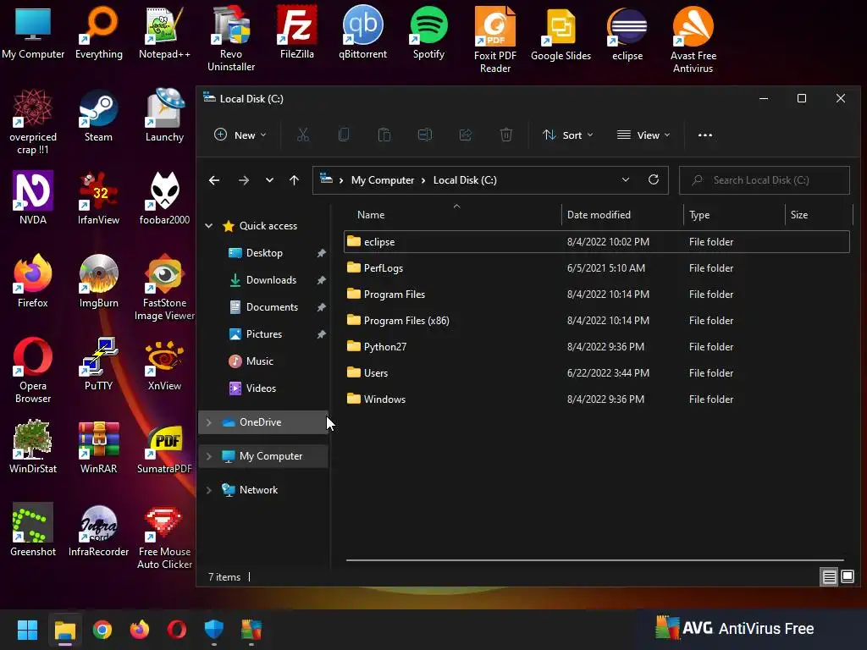Viewport: 867px width, 650px height.
Task: Sort by Date modified column header
Action: click(x=622, y=214)
